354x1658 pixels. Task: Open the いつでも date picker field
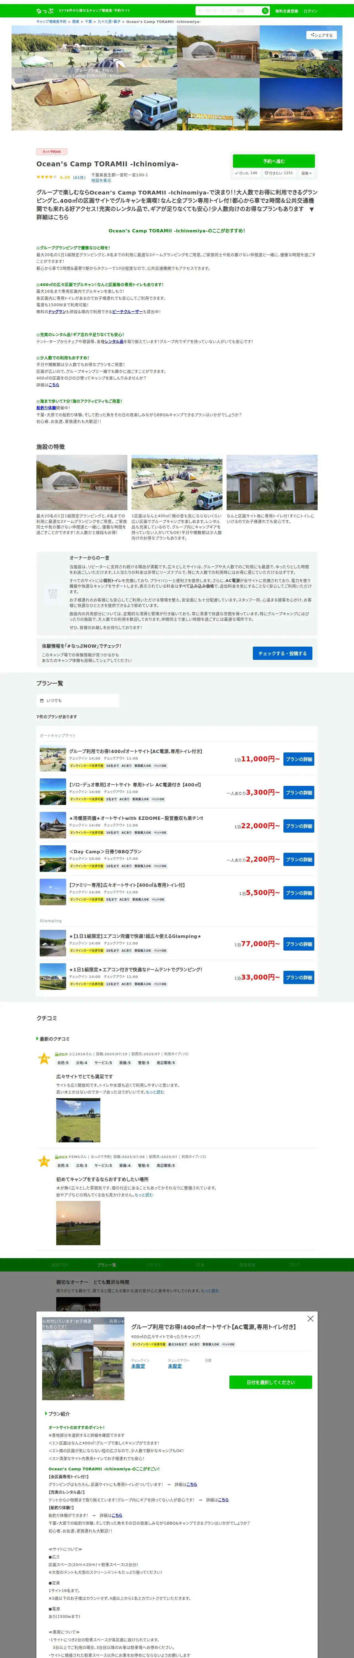pos(78,701)
